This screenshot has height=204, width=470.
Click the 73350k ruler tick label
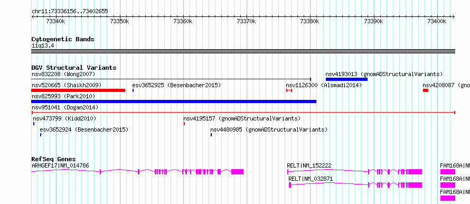pyautogui.click(x=119, y=21)
